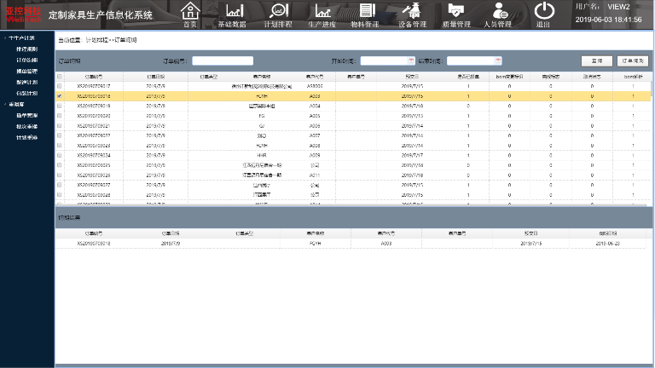Select order cell XS20190709019
Viewport: 655px width, 368px height.
[x=94, y=106]
